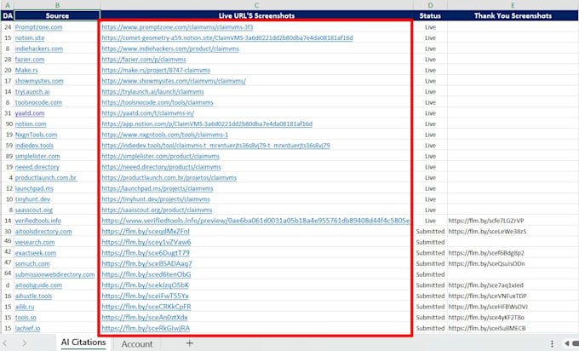Screen dimensions: 579x351
Task: Open the productlaunch.com.br source link
Action: (x=46, y=177)
